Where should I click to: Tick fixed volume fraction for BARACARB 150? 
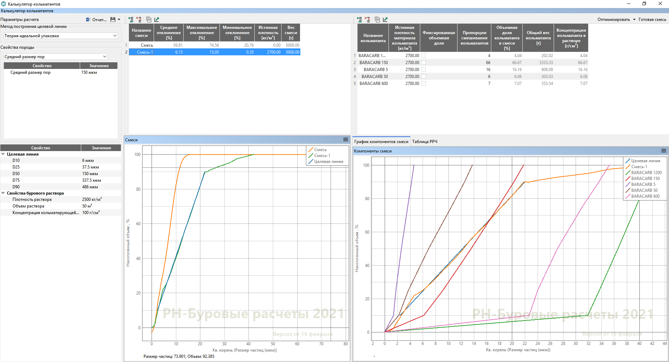[x=423, y=63]
